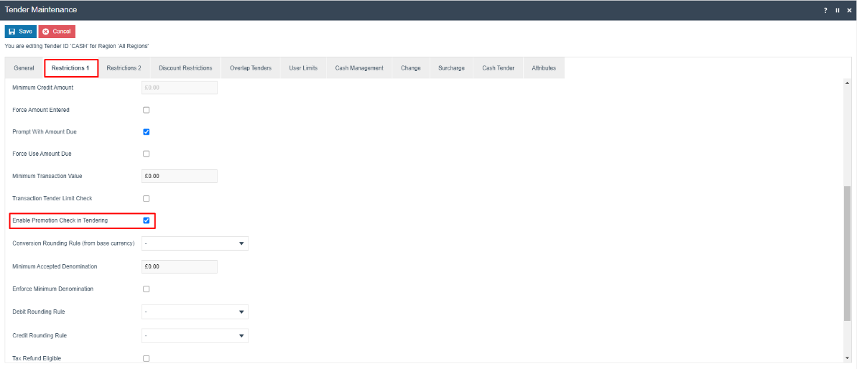Enable Force Amount Entered checkbox
Viewport: 857px width, 369px height.
147,110
